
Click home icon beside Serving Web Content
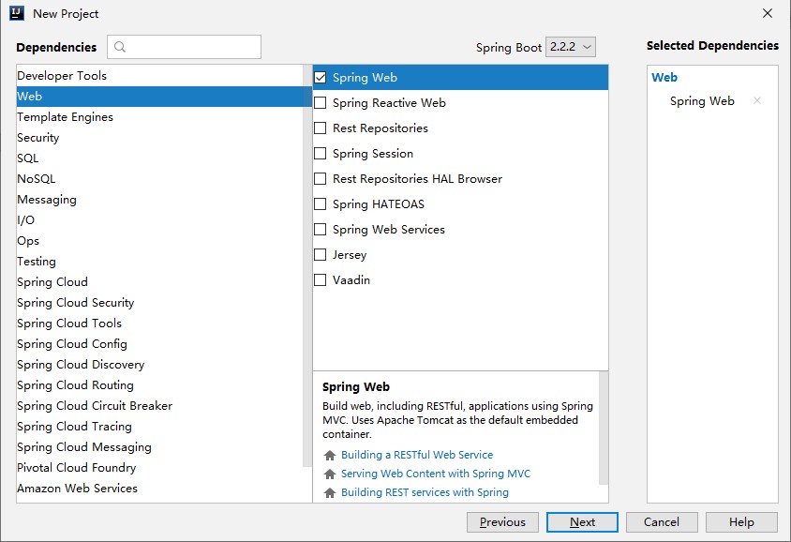pyautogui.click(x=330, y=474)
